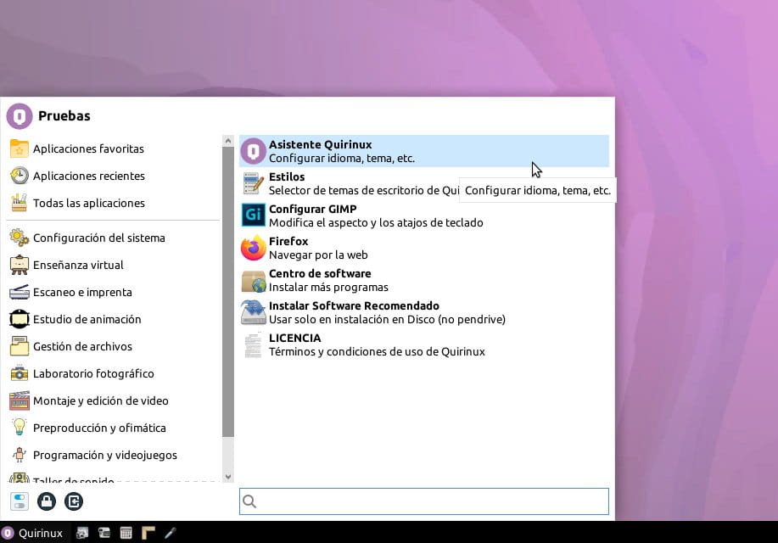Open the calculator from the taskbar

[126, 533]
